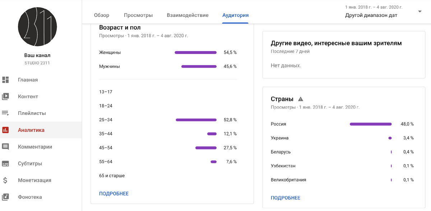Go to Монетизация in the sidebar
The width and height of the screenshot is (431, 211).
tap(41, 180)
